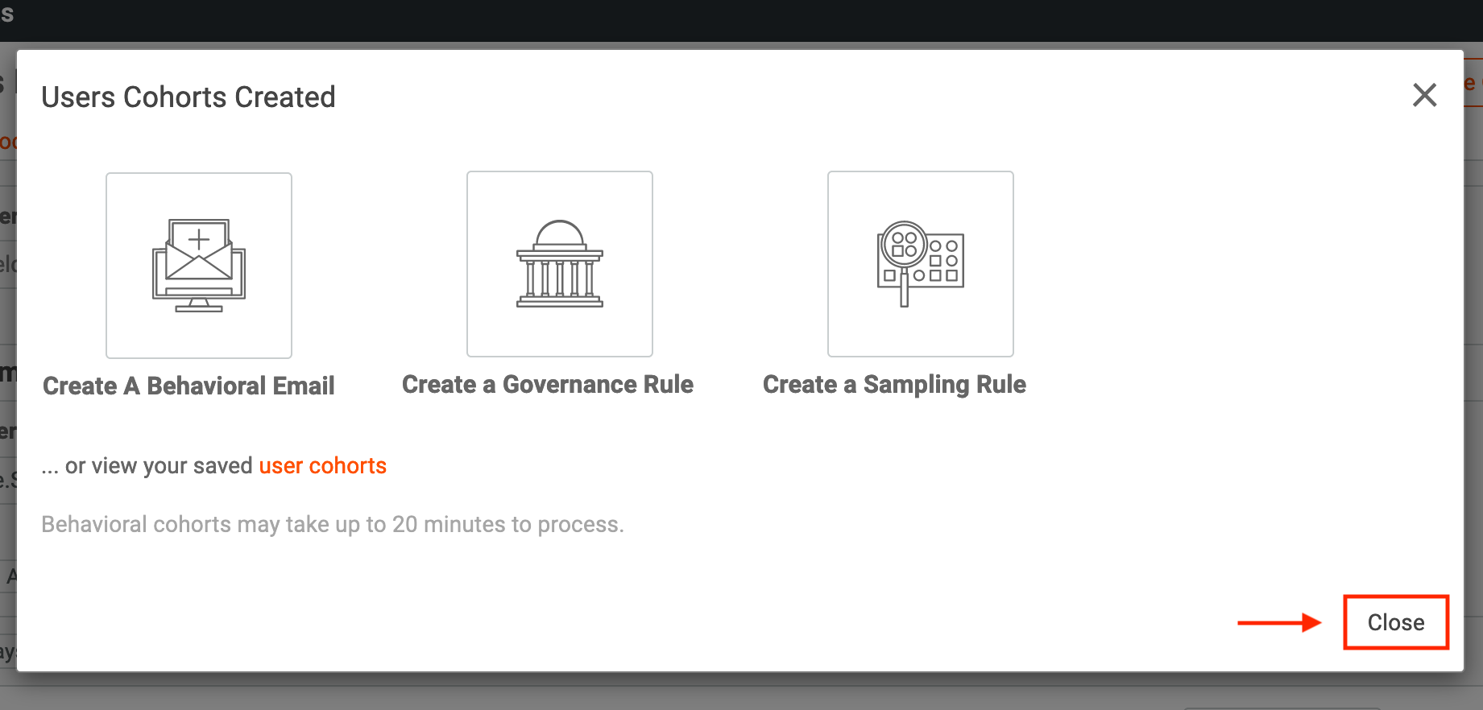Click the "Users Cohorts Created" dialog title
The image size is (1483, 710).
188,97
